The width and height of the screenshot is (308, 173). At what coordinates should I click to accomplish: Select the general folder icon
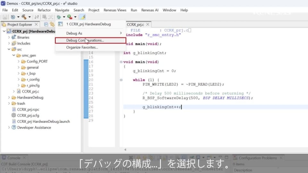click(x=23, y=68)
